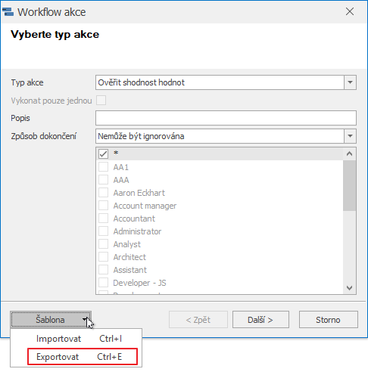Click the < Zpět button
The image size is (368, 372).
point(198,320)
